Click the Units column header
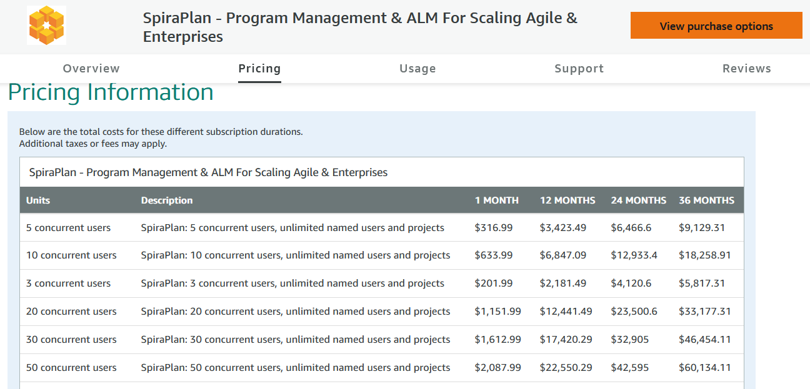The image size is (810, 389). (x=38, y=200)
